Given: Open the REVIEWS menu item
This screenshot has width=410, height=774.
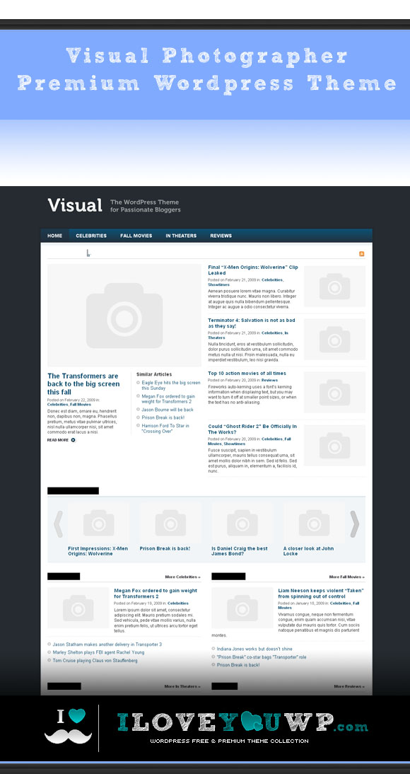Looking at the screenshot, I should [221, 236].
